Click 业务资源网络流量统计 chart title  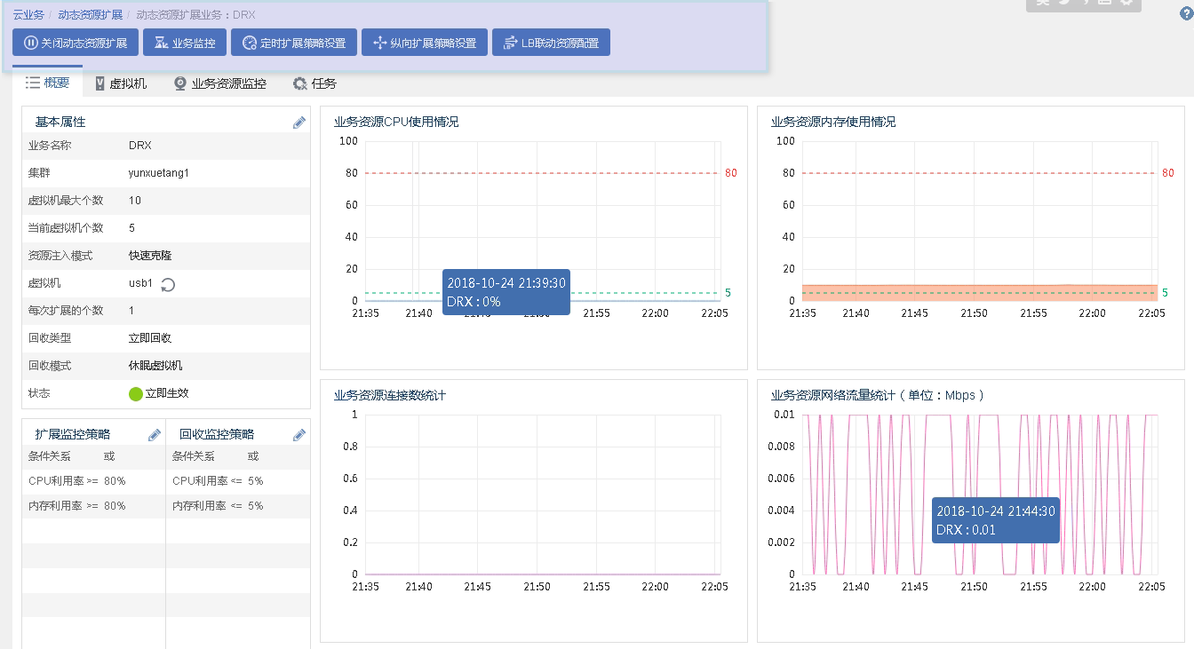(878, 395)
